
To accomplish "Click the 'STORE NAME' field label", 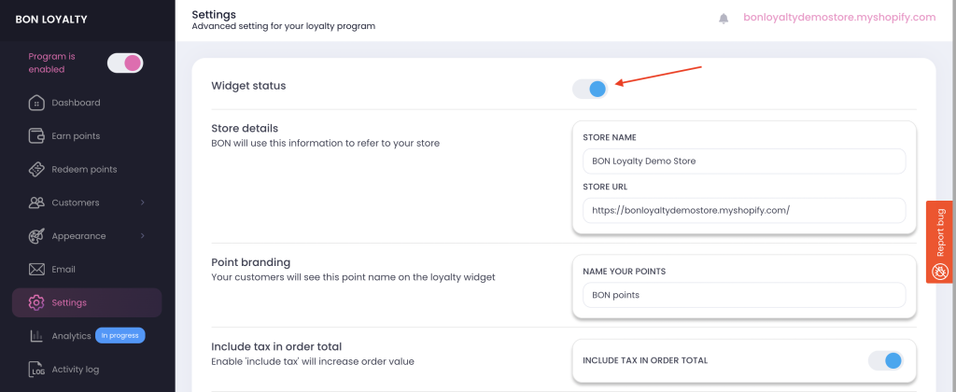I will (609, 138).
